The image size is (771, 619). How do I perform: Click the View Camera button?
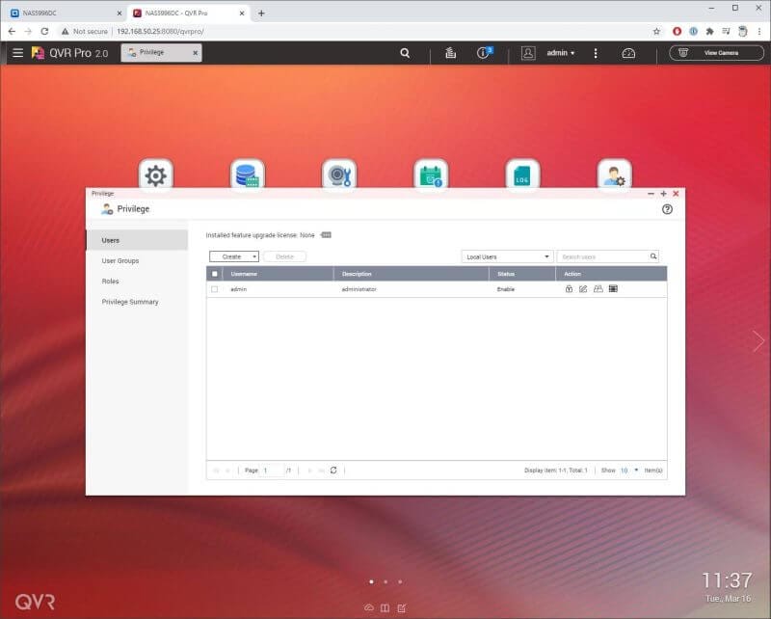pyautogui.click(x=715, y=53)
